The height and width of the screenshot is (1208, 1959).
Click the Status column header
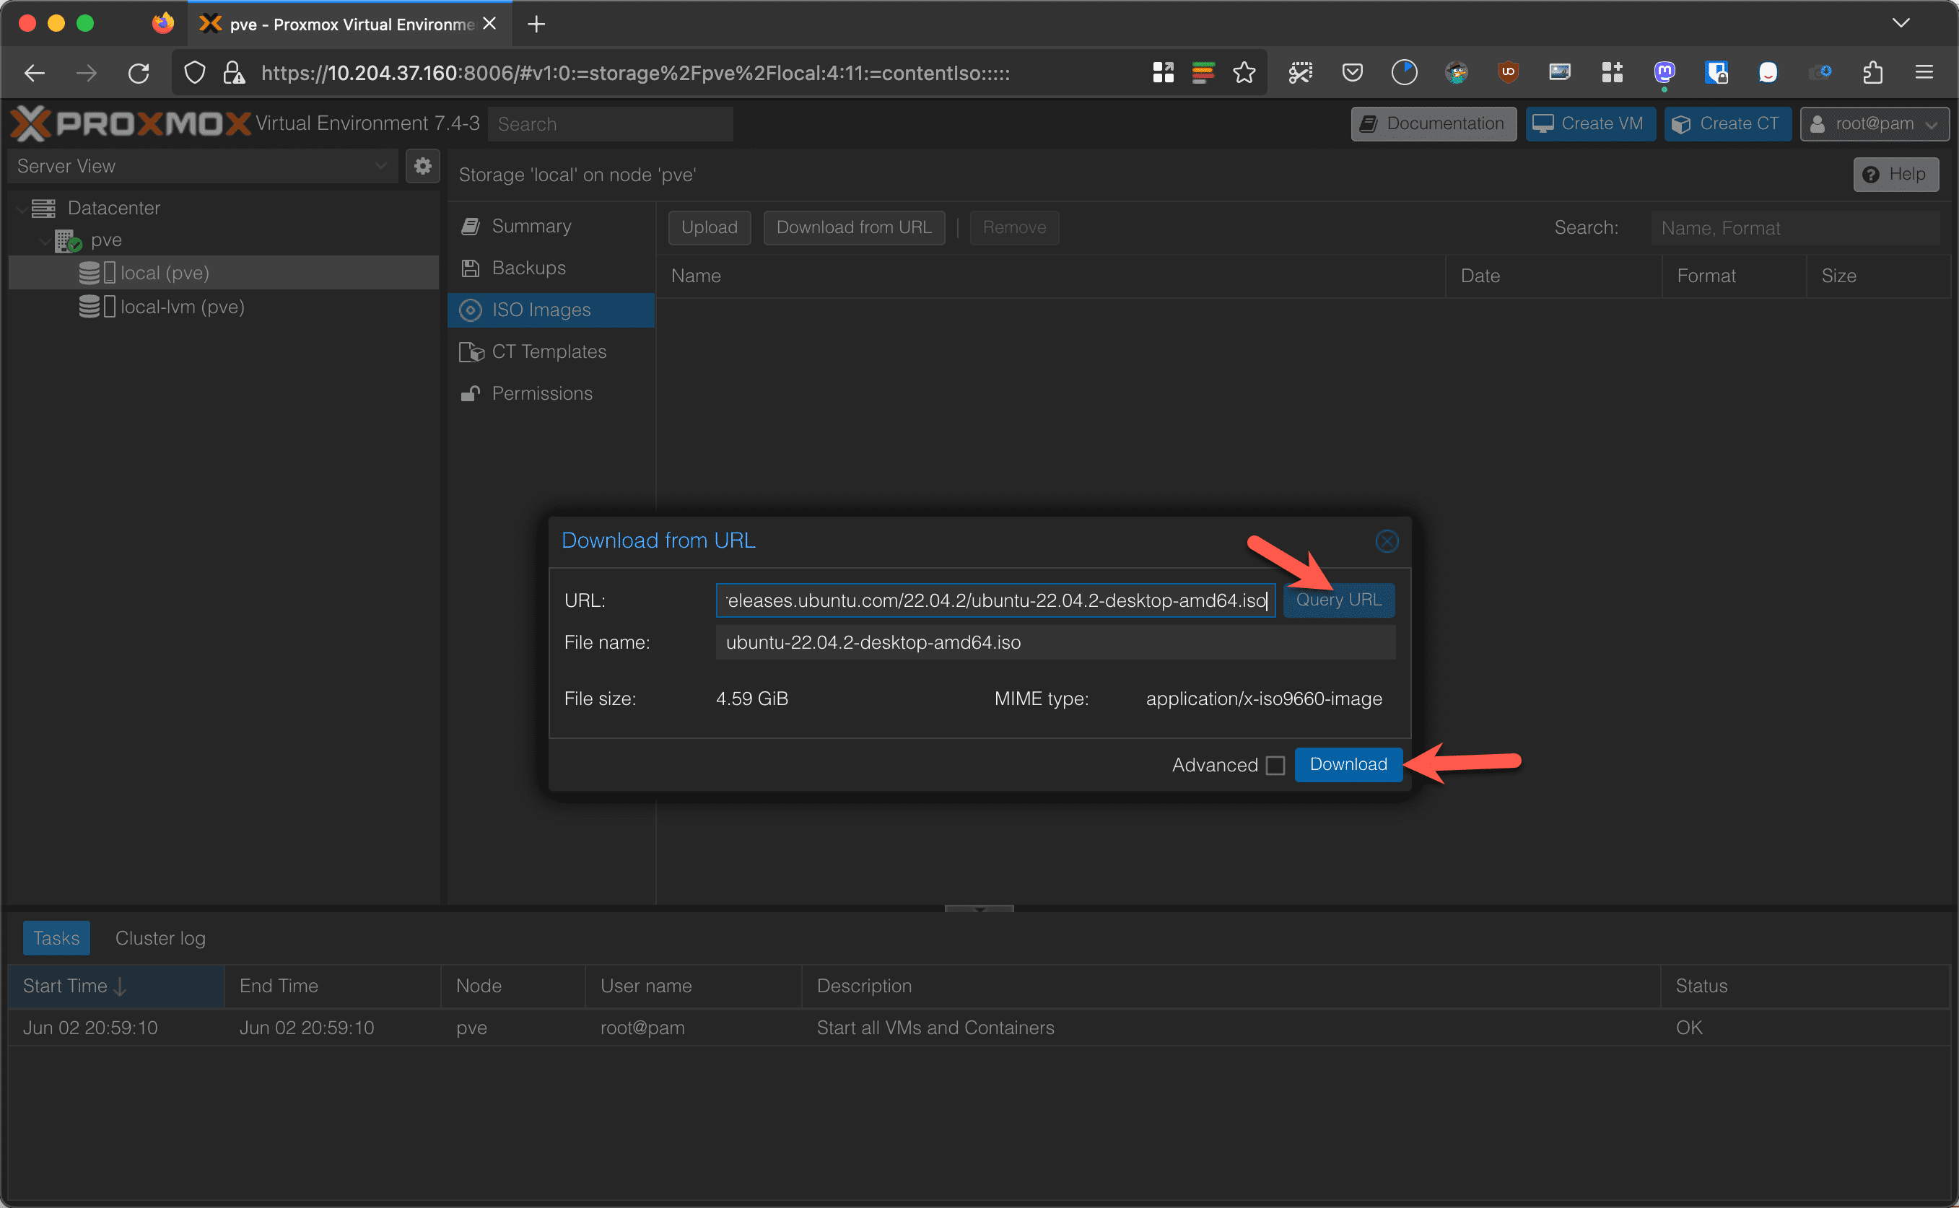(1804, 986)
